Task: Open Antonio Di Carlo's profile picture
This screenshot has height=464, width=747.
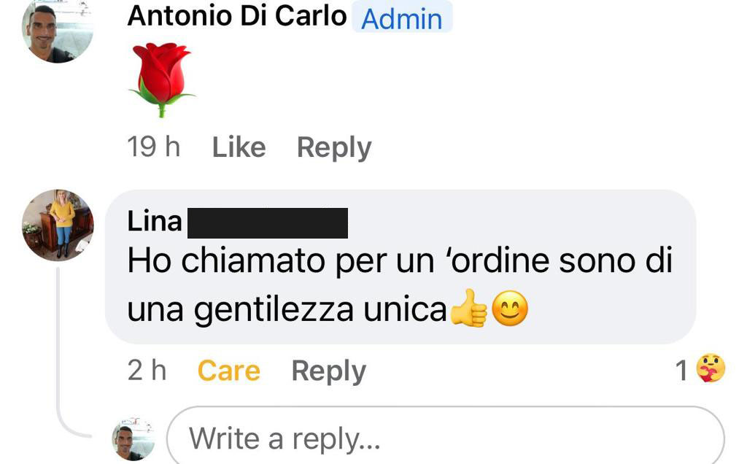Action: (x=58, y=29)
